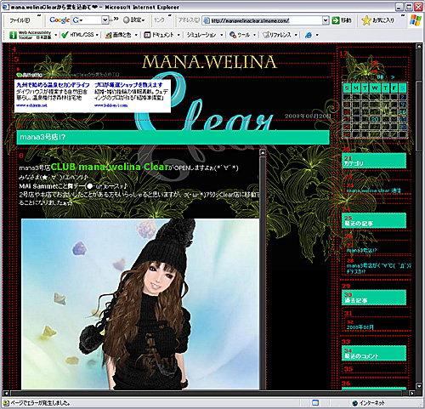Open the Google search box dropdown
This screenshot has height=409, width=425.
[105, 20]
